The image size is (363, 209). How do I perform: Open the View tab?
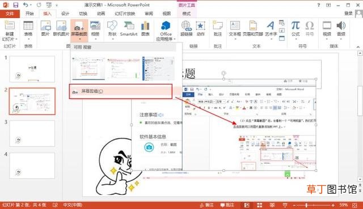(167, 14)
